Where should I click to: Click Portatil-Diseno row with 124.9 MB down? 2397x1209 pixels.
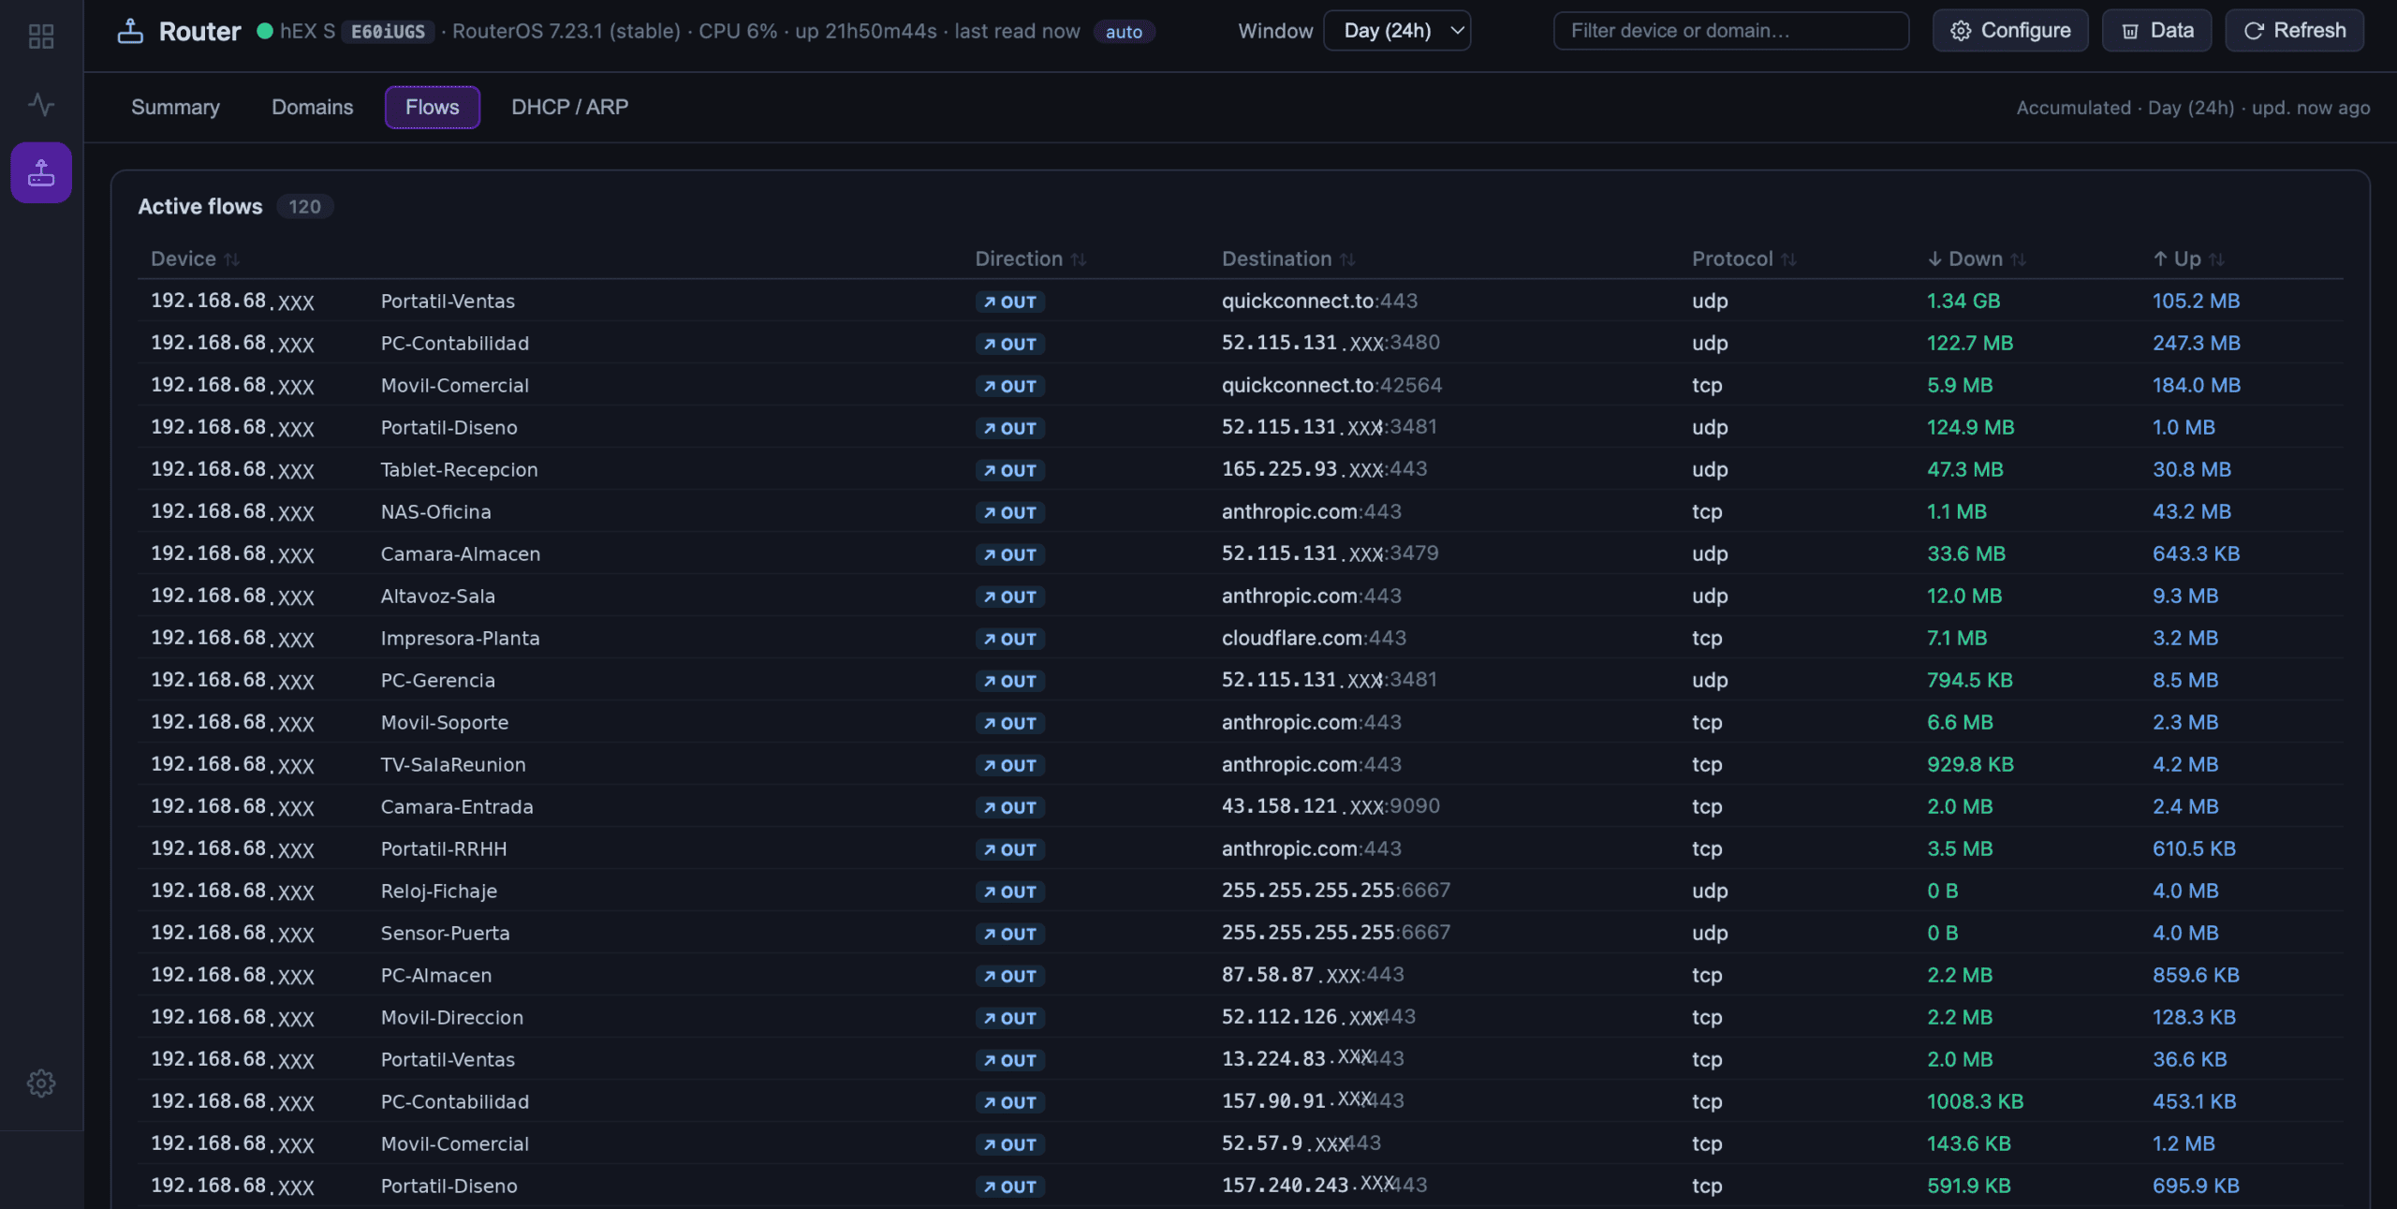[1240, 427]
